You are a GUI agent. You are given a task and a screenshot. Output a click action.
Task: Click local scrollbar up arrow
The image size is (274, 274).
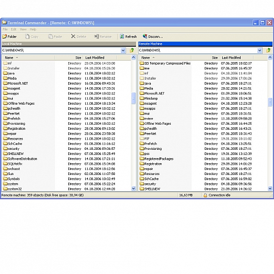[x=133, y=57]
